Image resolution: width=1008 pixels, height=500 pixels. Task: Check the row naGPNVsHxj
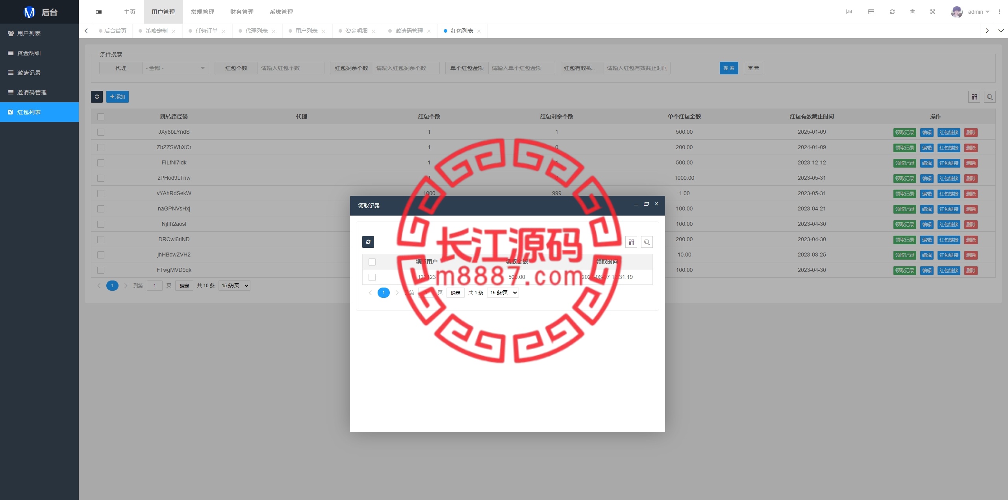pos(101,209)
